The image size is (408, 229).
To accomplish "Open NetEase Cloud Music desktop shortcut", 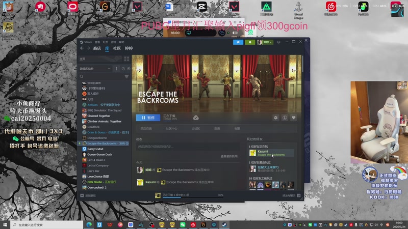I will [330, 9].
